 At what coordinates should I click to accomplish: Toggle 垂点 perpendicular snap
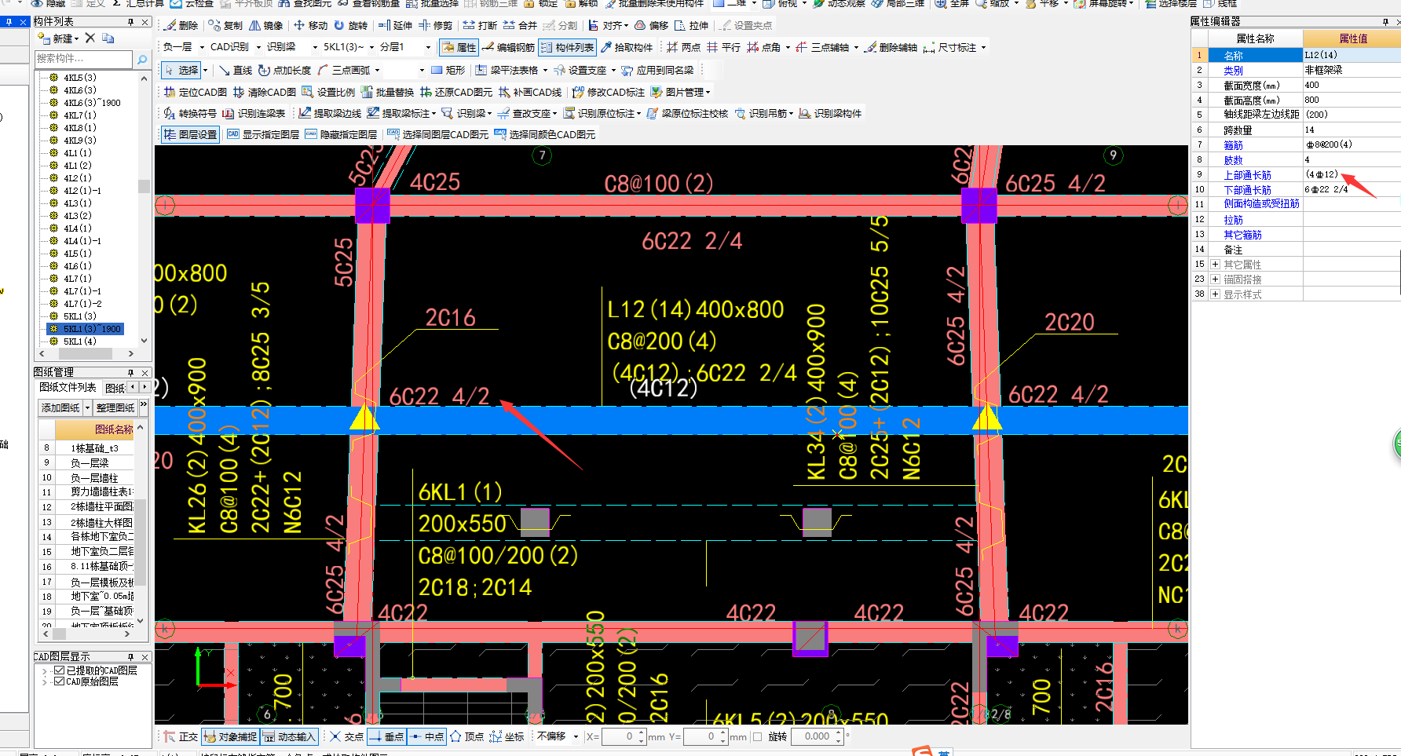coord(386,736)
